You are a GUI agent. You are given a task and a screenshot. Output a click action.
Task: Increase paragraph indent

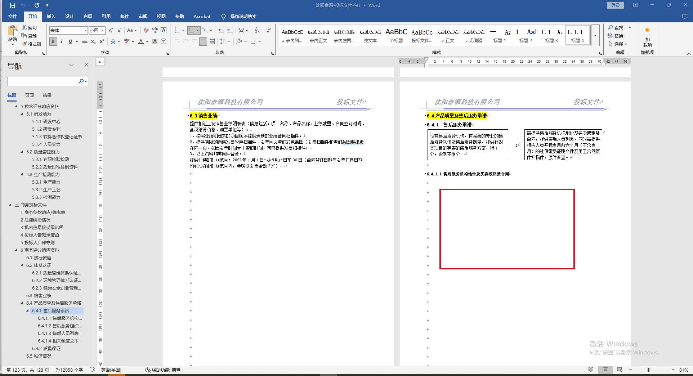[x=230, y=30]
